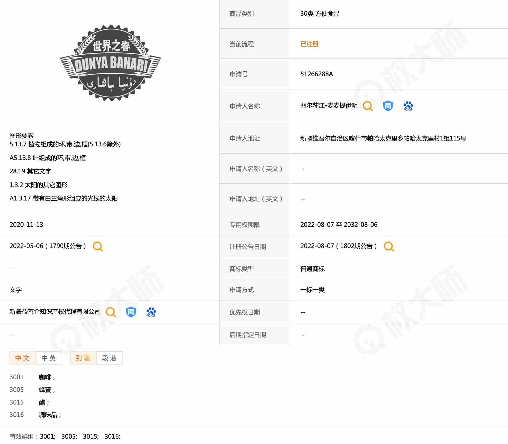508x444 pixels.
Task: Select 列表 list view toggle
Action: pos(83,358)
